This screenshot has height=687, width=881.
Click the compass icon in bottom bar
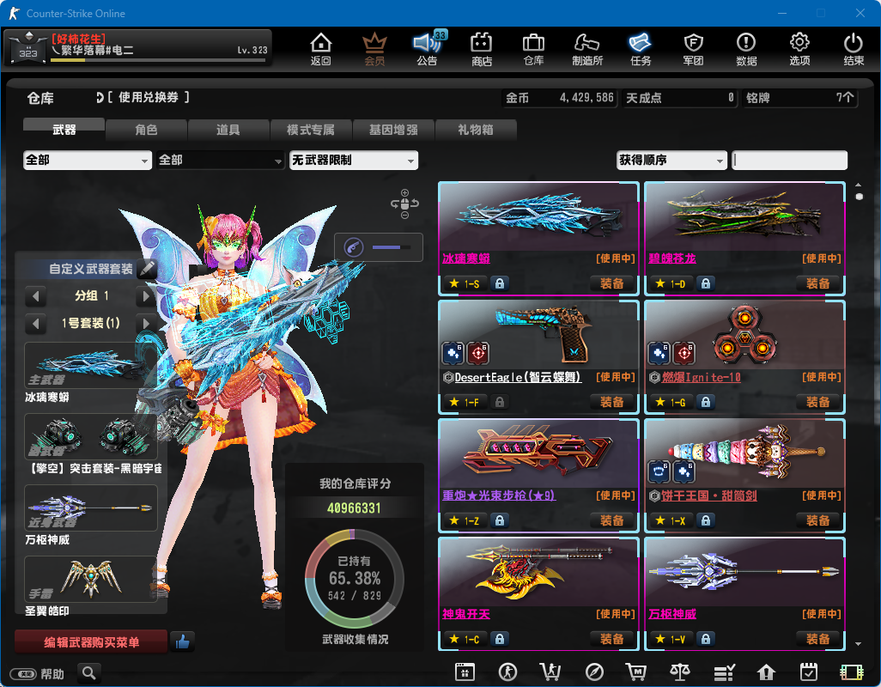[594, 672]
